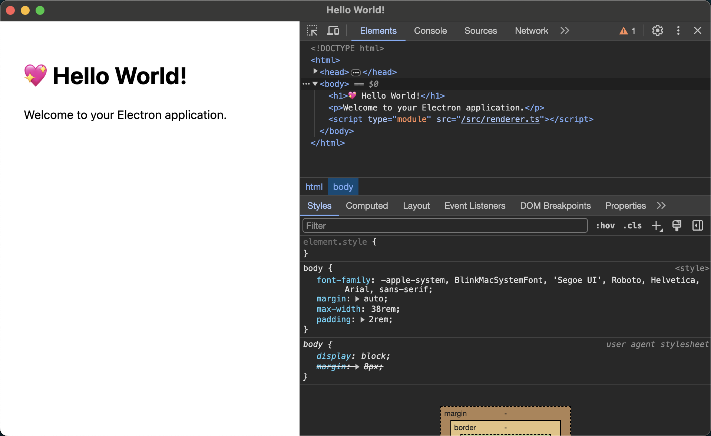Switch to the Console tab

(430, 31)
